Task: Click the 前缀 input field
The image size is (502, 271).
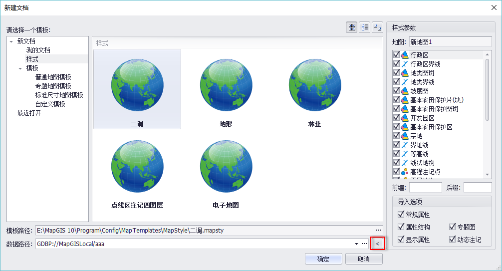Action: coord(426,187)
